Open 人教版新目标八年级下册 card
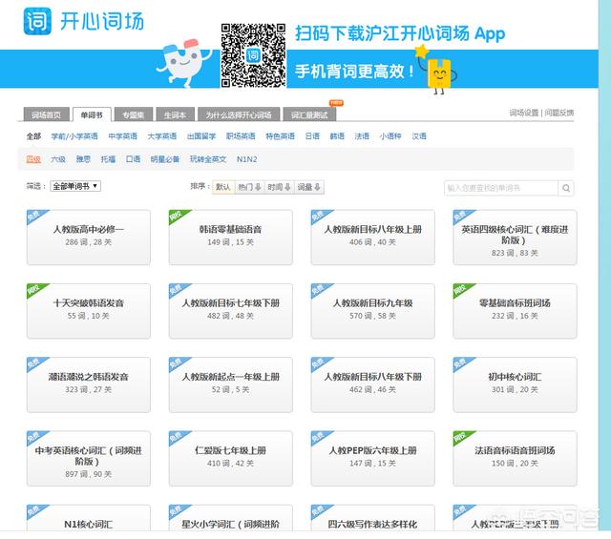Image resolution: width=611 pixels, height=539 pixels. (x=373, y=384)
